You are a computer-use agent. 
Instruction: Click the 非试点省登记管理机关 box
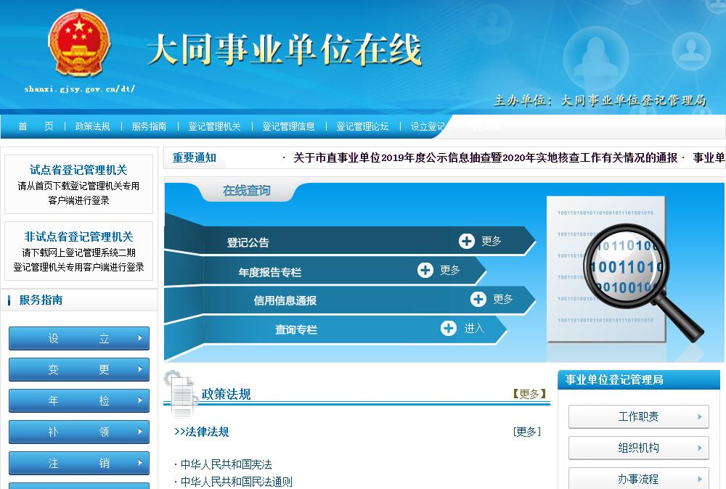click(78, 251)
